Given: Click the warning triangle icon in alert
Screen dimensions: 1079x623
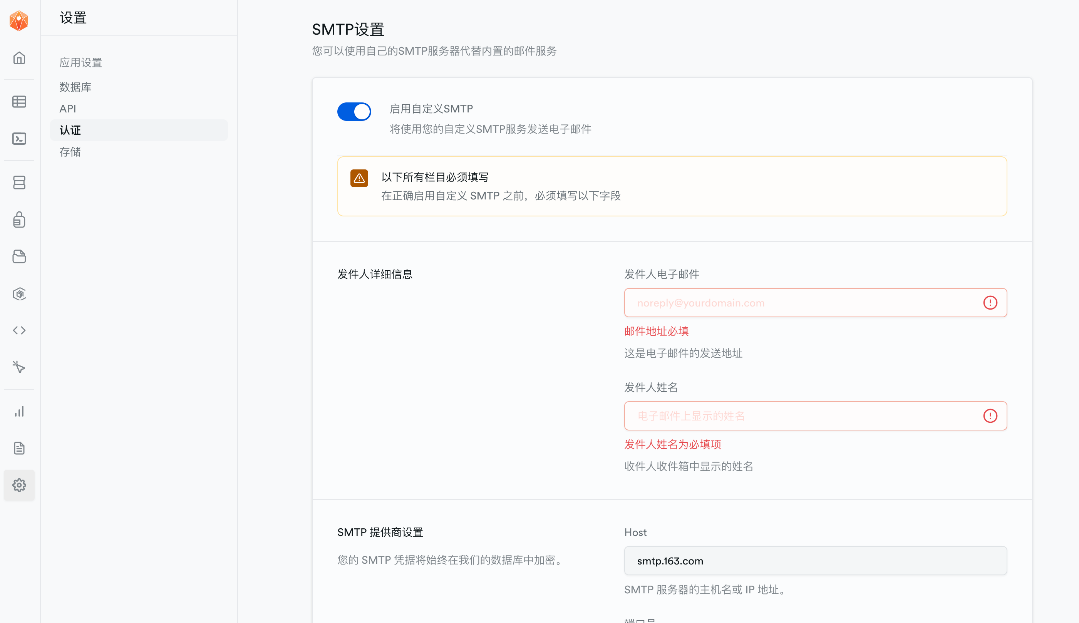Looking at the screenshot, I should click(x=359, y=178).
